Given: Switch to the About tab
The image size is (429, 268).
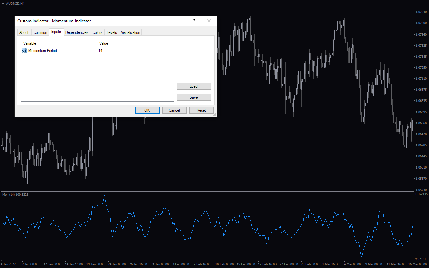Looking at the screenshot, I should point(24,32).
